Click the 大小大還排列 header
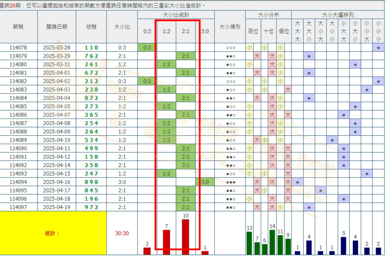This screenshot has width=387, height=256. pyautogui.click(x=337, y=14)
